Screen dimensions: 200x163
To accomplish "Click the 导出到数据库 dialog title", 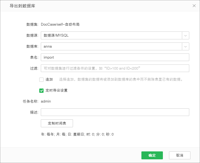I will [22, 6].
